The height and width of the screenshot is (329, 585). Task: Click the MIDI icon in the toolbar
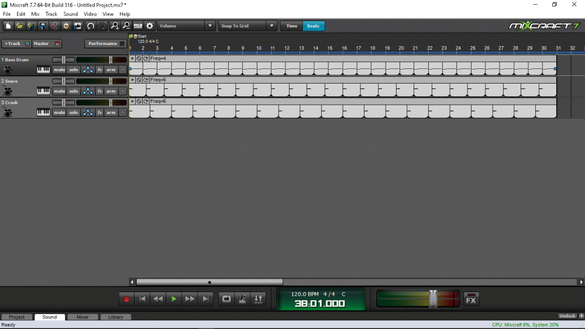138,26
